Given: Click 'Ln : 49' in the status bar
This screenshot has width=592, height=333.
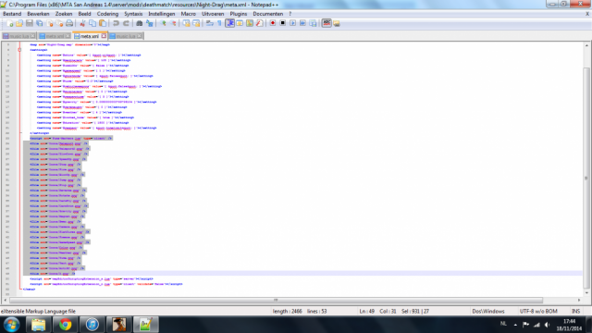Looking at the screenshot, I should (x=366, y=312).
